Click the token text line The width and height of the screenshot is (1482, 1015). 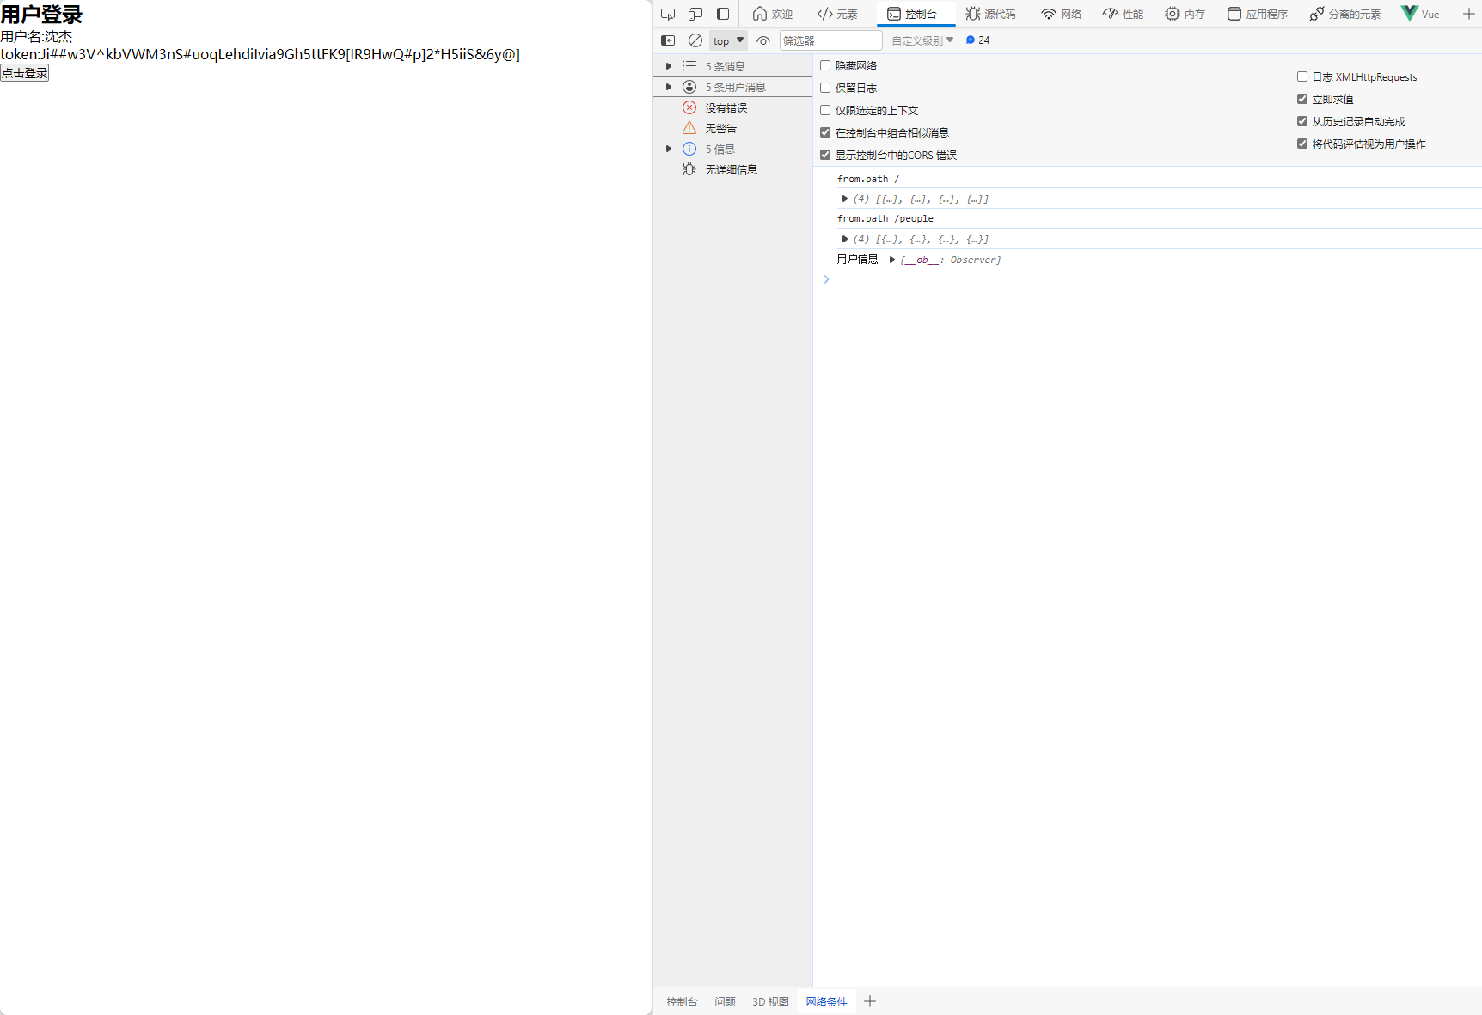[260, 54]
